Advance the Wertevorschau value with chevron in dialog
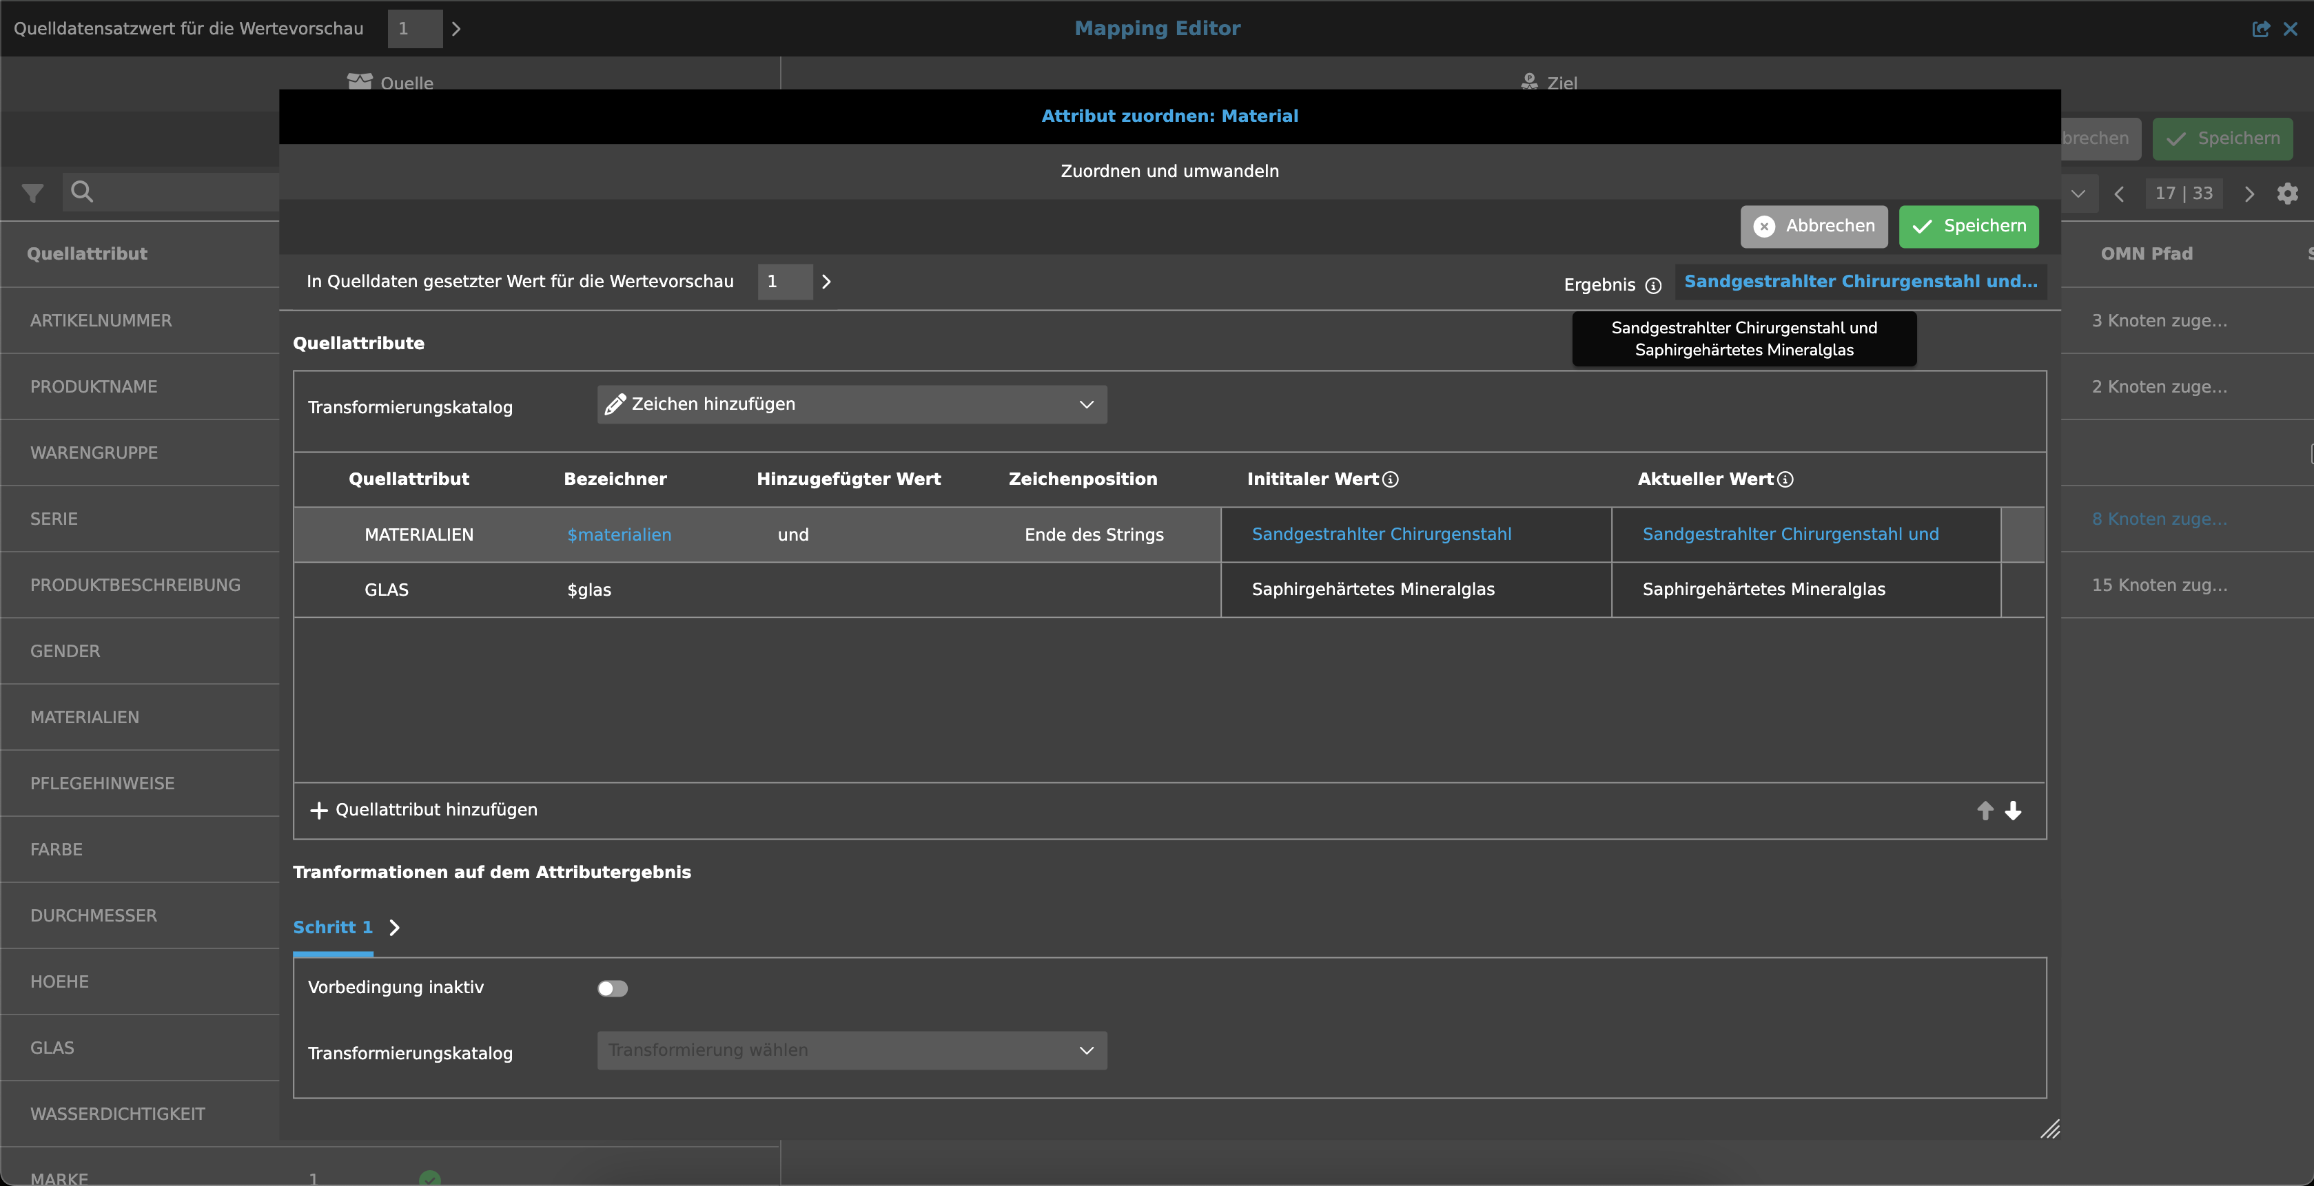Viewport: 2314px width, 1186px height. (x=826, y=282)
